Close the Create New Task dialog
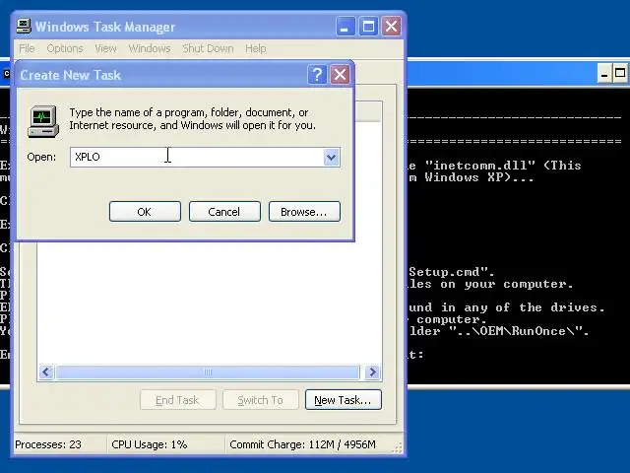 click(x=340, y=75)
